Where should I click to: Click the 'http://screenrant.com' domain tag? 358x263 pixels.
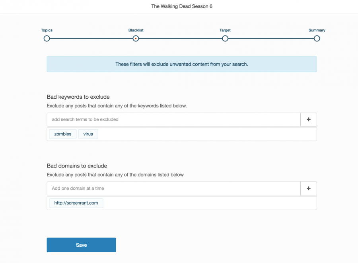(x=76, y=203)
